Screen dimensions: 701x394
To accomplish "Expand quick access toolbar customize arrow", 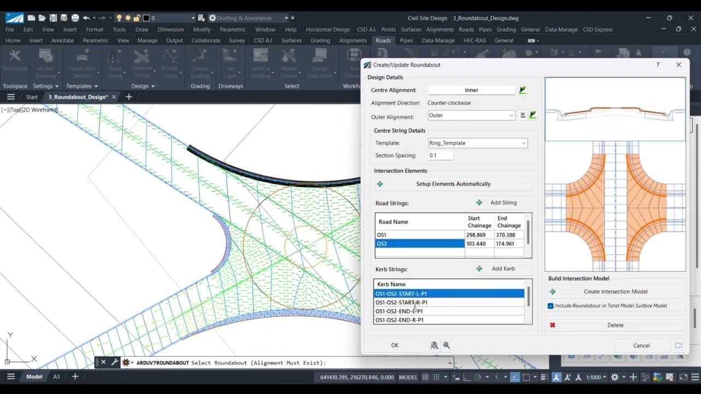I will (x=293, y=18).
